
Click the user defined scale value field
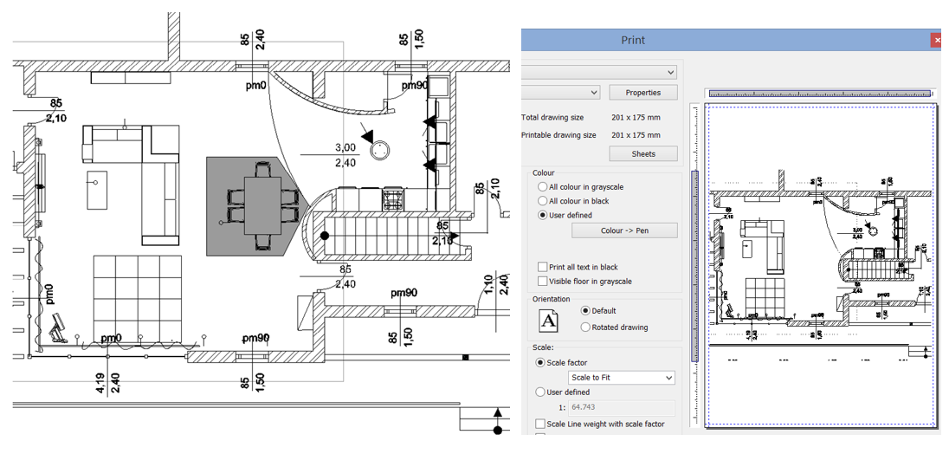pos(622,407)
